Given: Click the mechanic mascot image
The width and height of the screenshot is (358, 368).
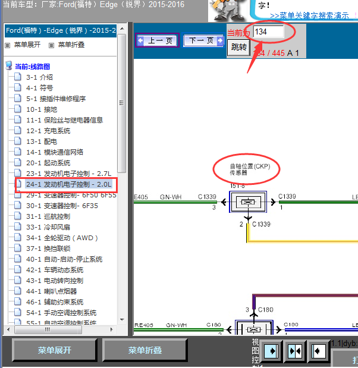Looking at the screenshot, I should tap(228, 11).
